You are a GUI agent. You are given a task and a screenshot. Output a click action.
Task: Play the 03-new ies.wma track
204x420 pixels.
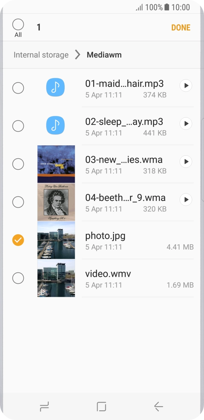[186, 162]
